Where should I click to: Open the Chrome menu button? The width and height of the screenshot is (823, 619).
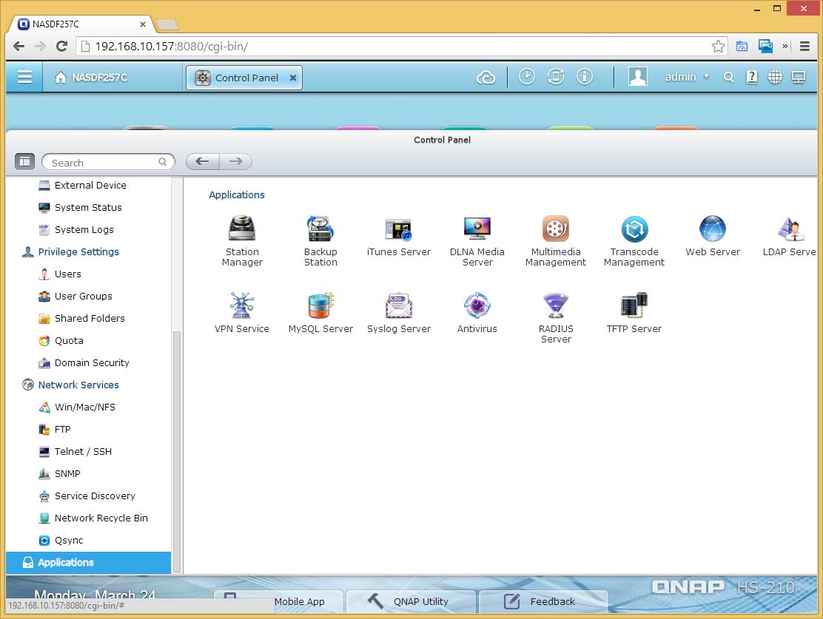(x=804, y=46)
